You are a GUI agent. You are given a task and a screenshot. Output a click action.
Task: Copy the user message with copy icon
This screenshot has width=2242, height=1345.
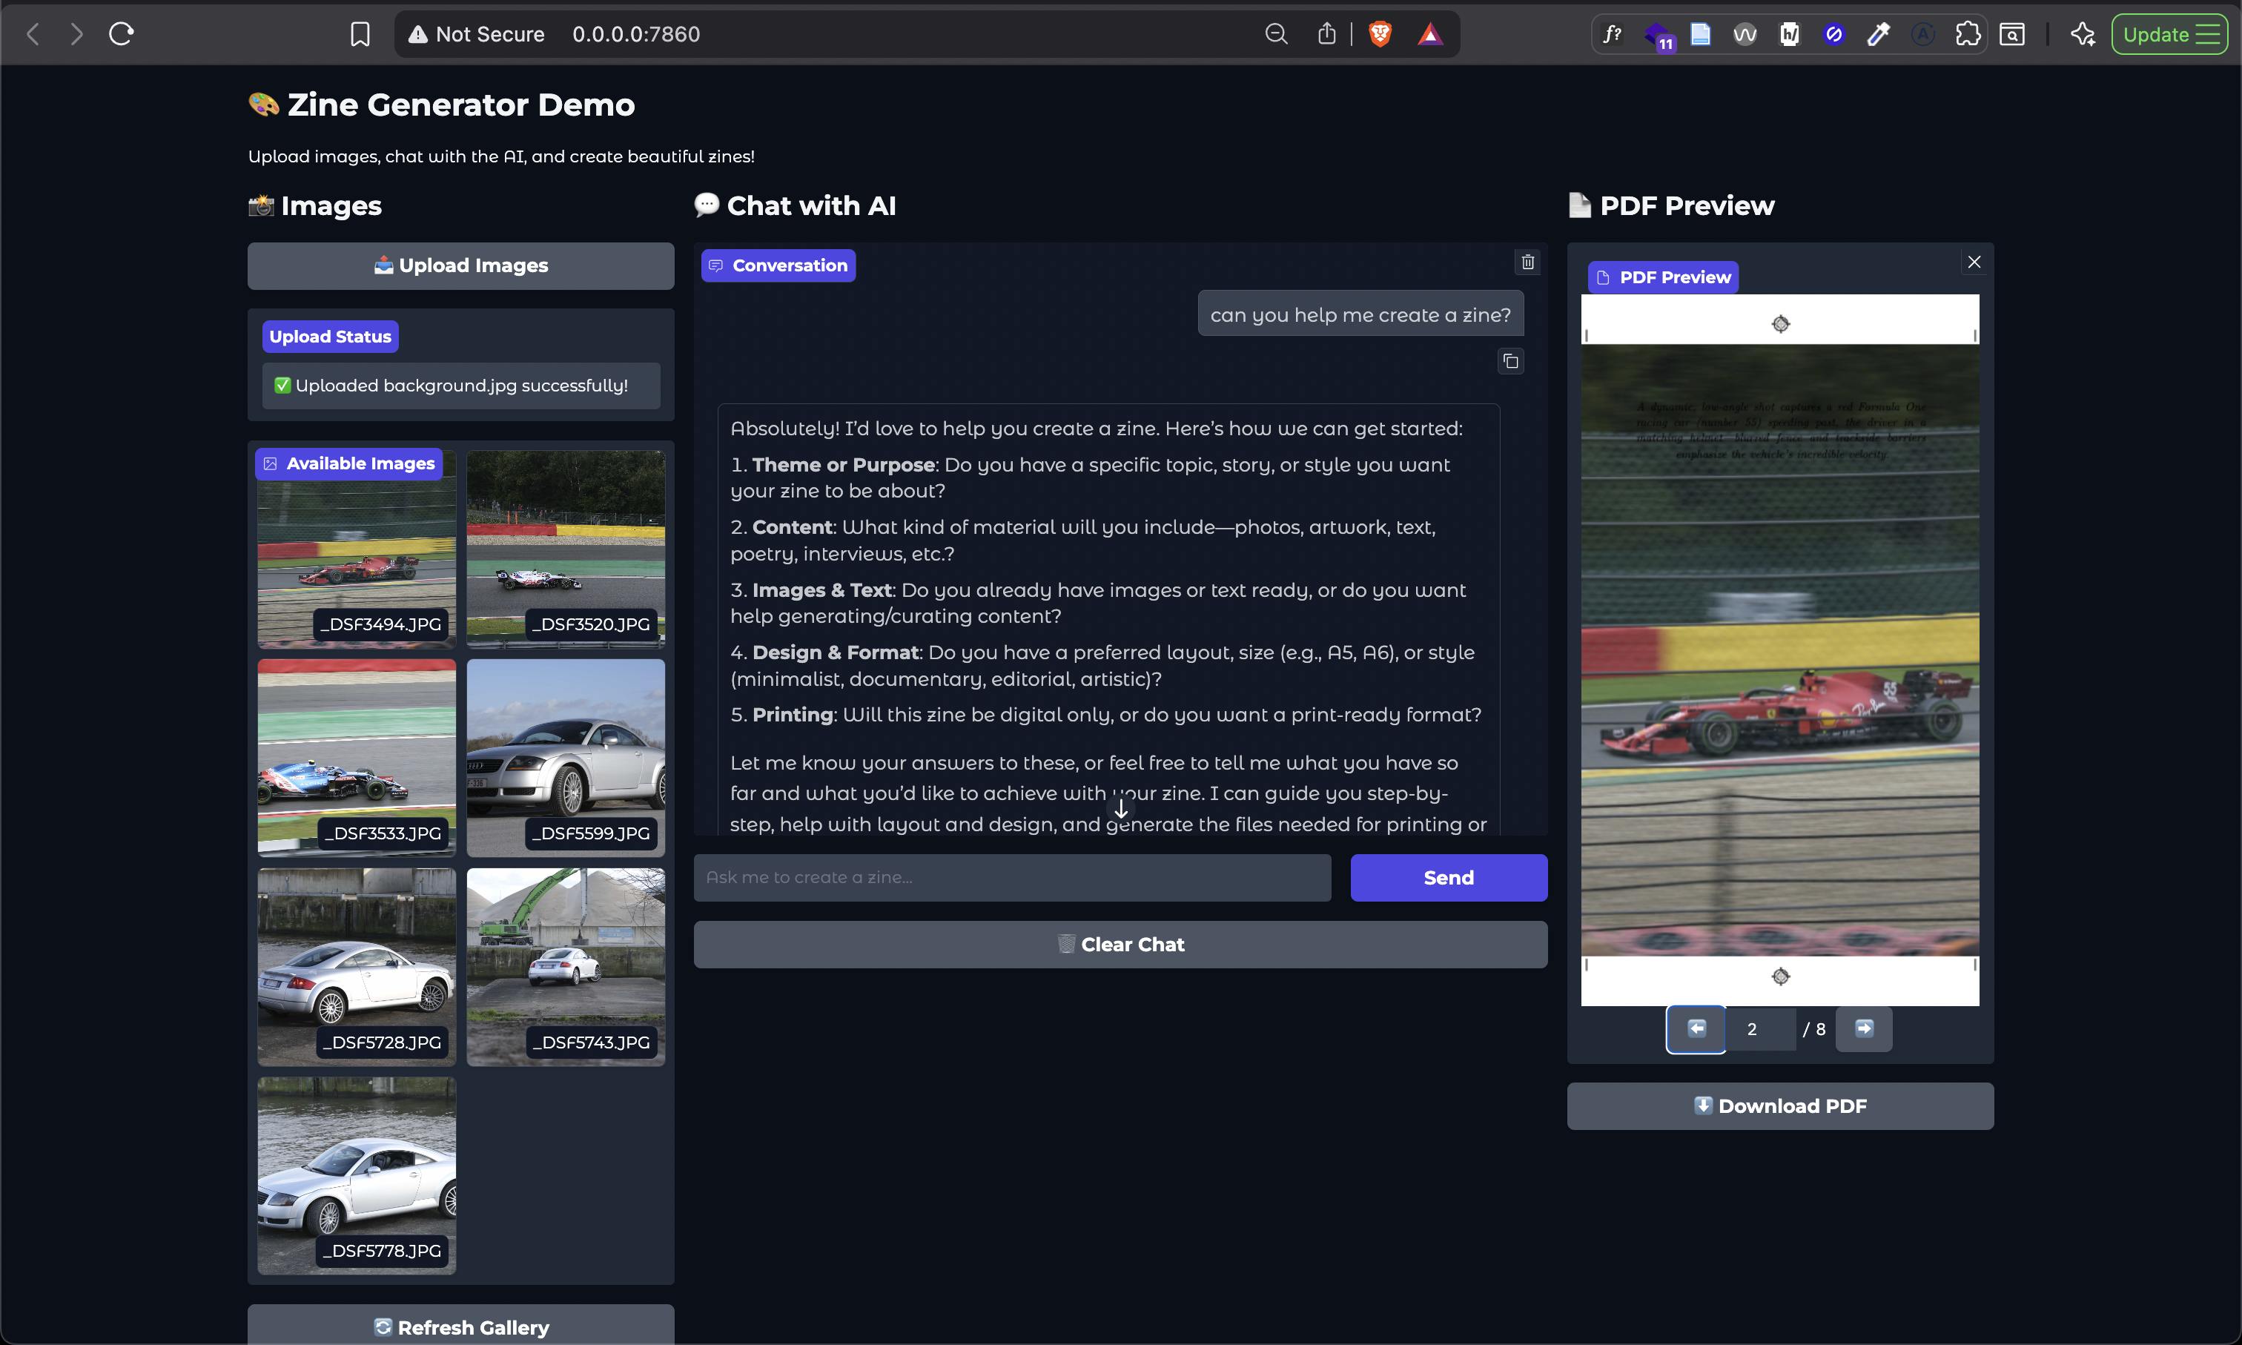click(x=1511, y=362)
